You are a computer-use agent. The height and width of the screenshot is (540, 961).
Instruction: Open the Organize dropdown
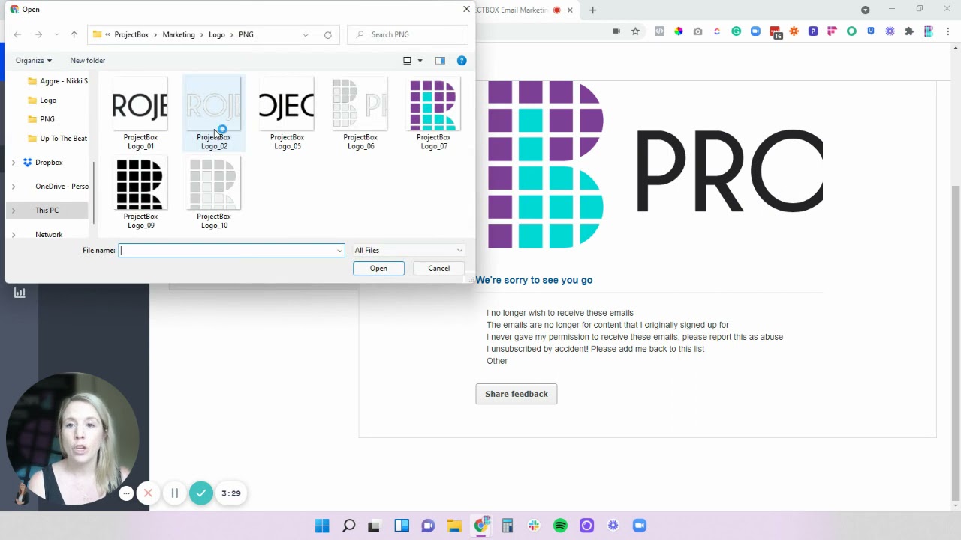tap(34, 61)
